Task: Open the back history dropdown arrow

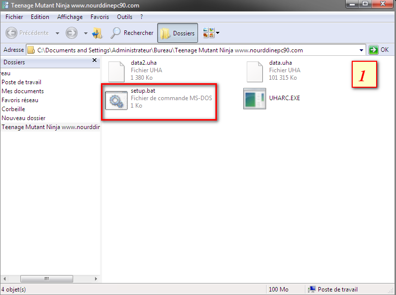Action: (57, 33)
